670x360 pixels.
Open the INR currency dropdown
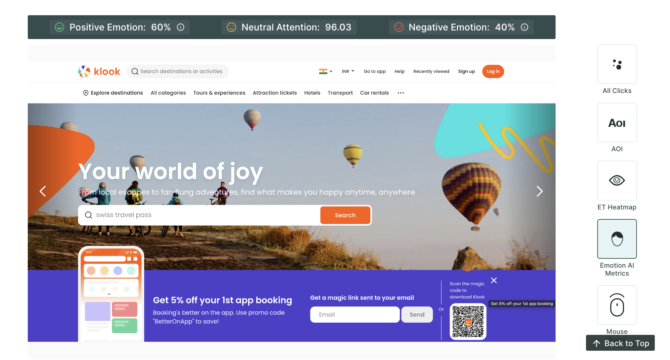point(348,71)
